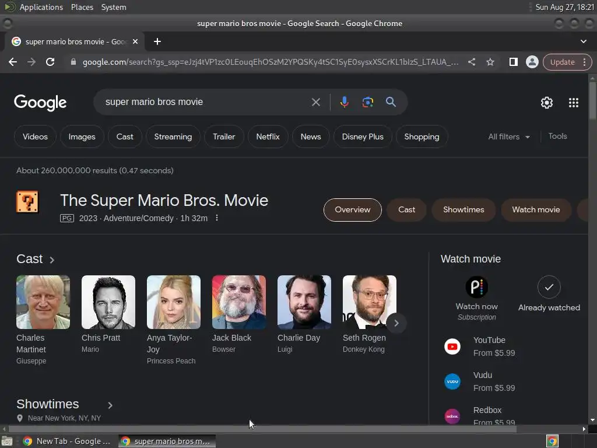
Task: Bookmark this page with the star
Action: coord(490,62)
